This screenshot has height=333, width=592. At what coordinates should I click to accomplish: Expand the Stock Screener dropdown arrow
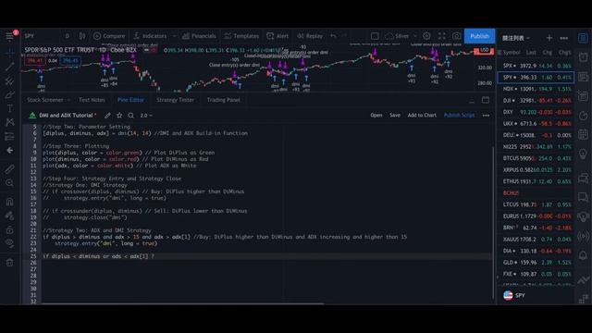pos(68,100)
